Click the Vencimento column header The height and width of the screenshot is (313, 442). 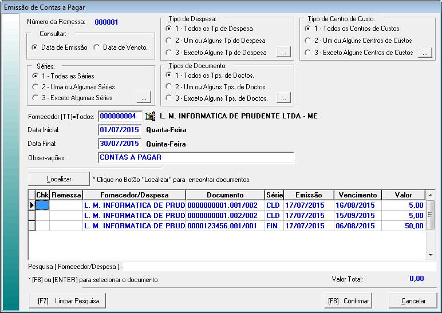(x=357, y=195)
